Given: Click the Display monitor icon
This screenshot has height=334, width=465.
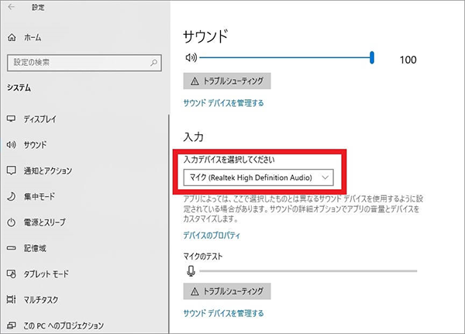Looking at the screenshot, I should pyautogui.click(x=11, y=119).
